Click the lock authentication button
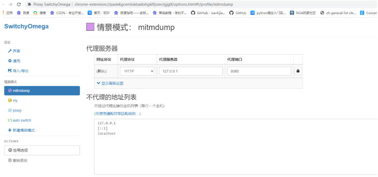This screenshot has height=177, width=378. (x=298, y=71)
